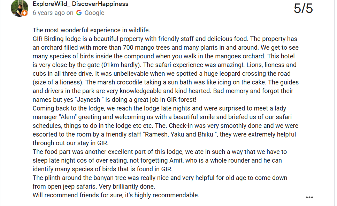The width and height of the screenshot is (337, 206).
Task: Open the three-dot more options menu
Action: [x=309, y=197]
